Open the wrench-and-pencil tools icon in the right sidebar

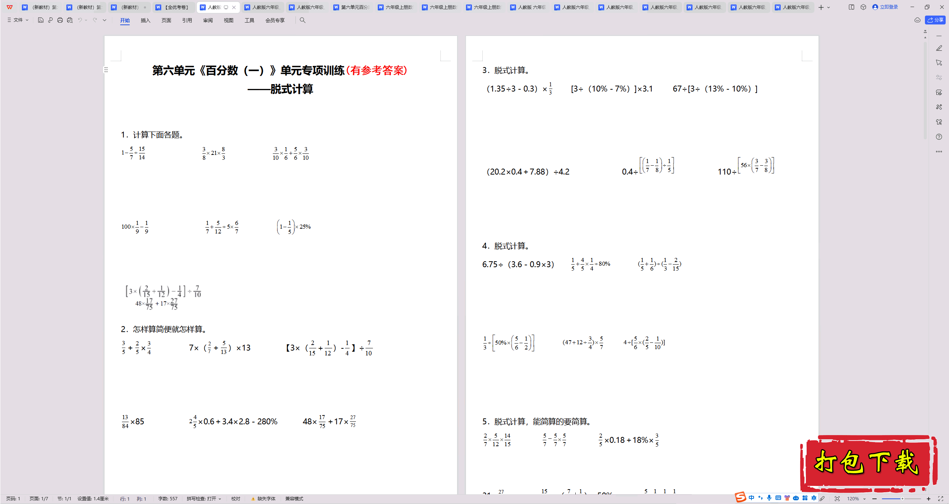click(x=939, y=107)
